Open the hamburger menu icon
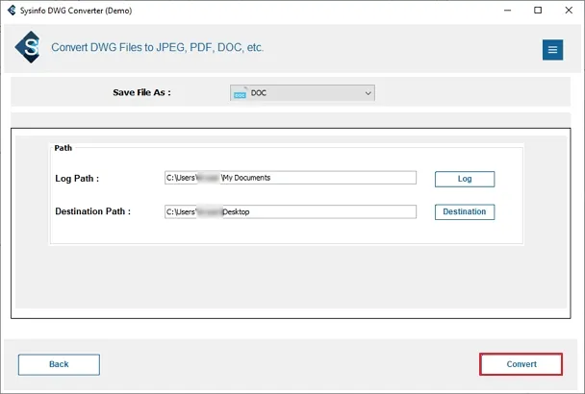Screen dimensions: 585x394 [x=552, y=50]
